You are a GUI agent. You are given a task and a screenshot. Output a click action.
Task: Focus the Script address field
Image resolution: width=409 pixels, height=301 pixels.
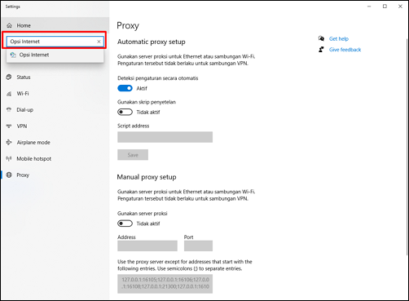point(165,137)
